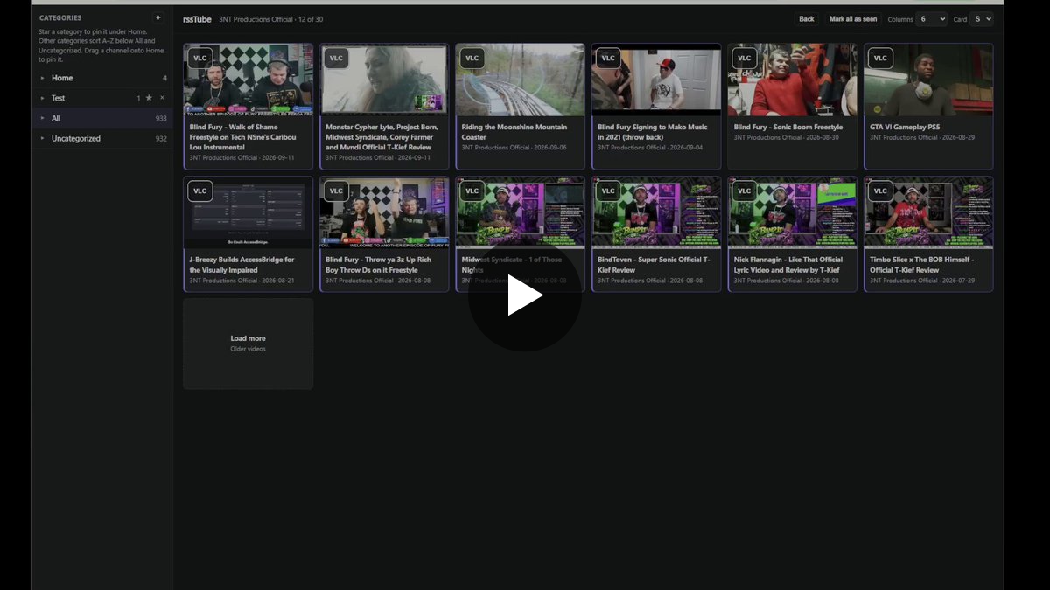Open Walk of Shame Freestyle thumbnail
Image resolution: width=1050 pixels, height=590 pixels.
click(248, 80)
